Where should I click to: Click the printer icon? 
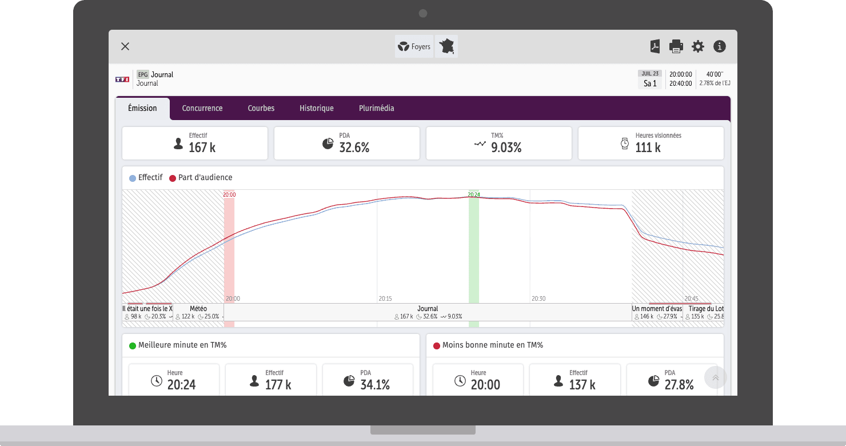point(676,46)
